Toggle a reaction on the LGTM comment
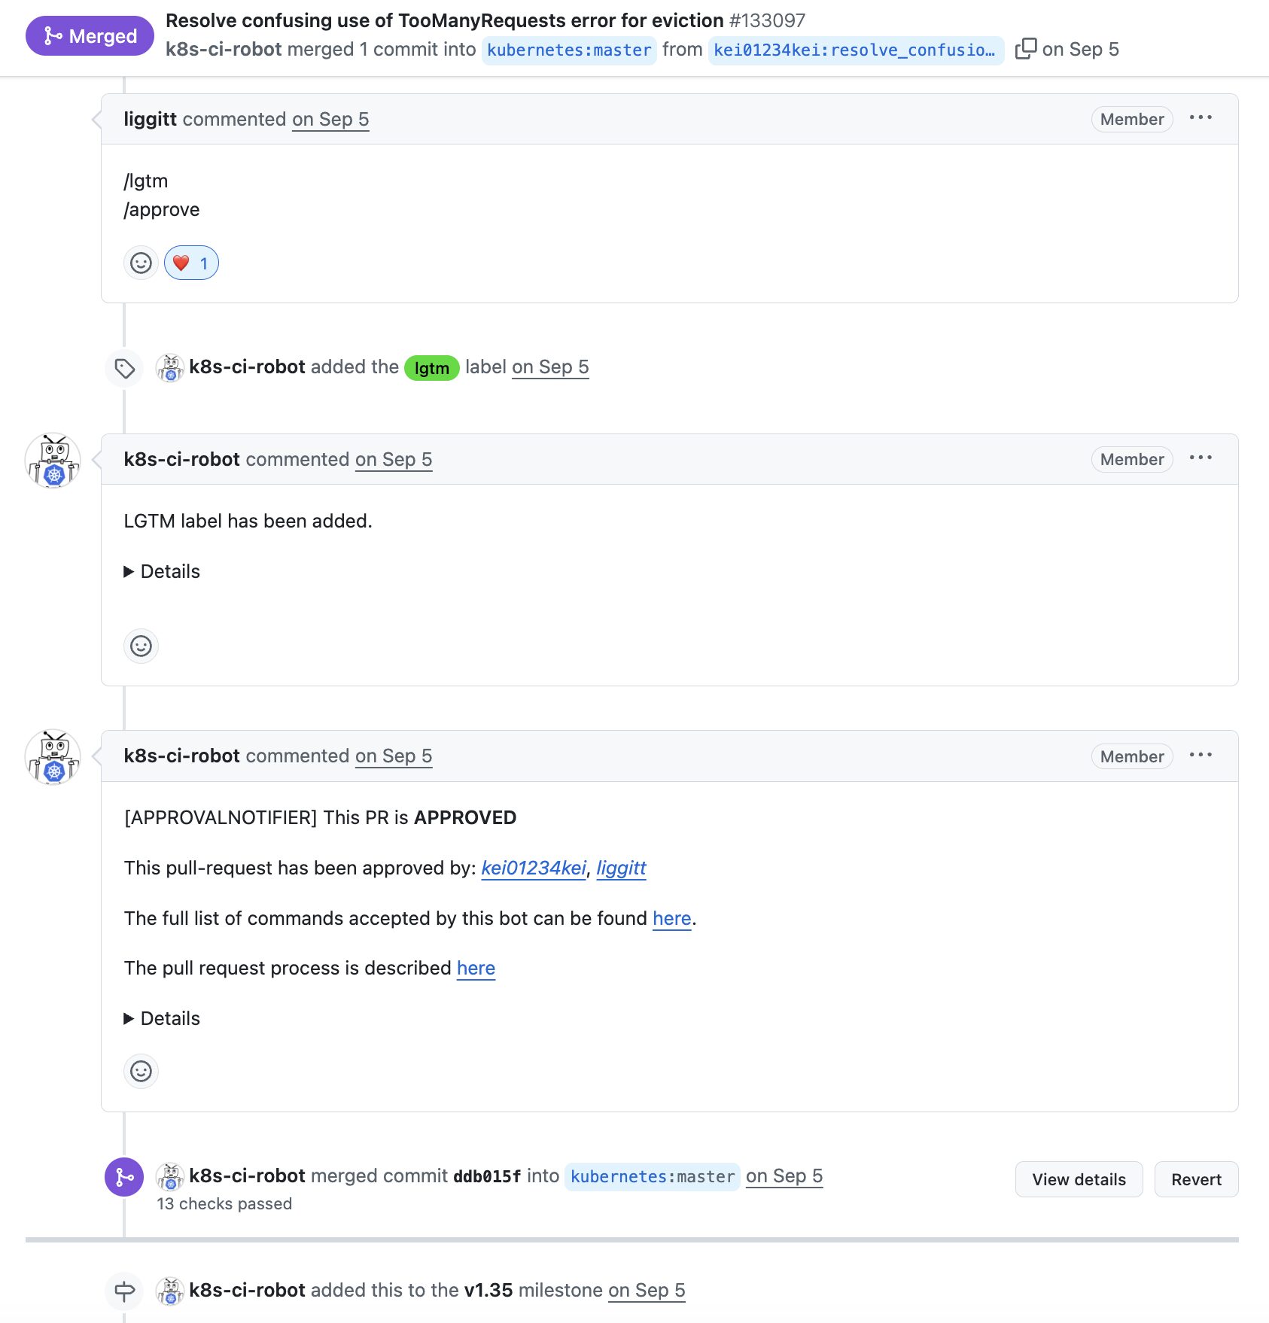 click(x=141, y=646)
